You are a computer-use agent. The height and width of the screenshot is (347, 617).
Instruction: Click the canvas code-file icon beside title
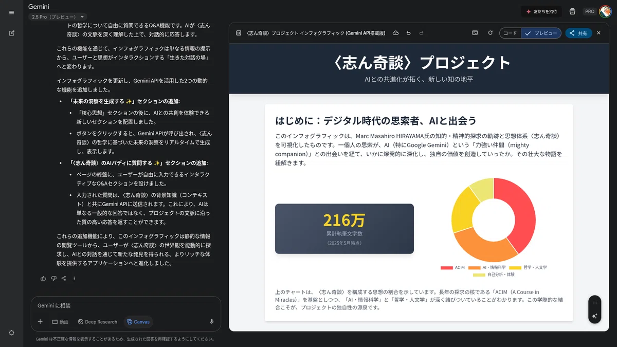point(239,33)
